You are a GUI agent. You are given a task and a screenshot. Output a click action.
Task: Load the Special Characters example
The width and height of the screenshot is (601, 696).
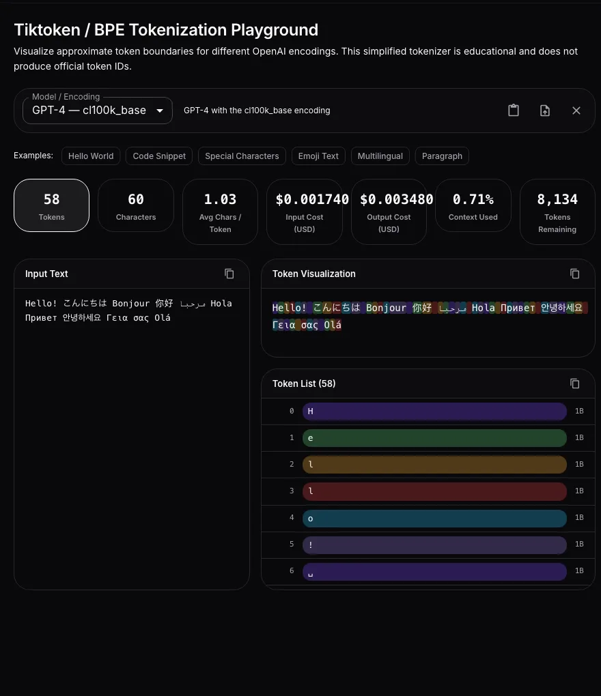pyautogui.click(x=242, y=156)
